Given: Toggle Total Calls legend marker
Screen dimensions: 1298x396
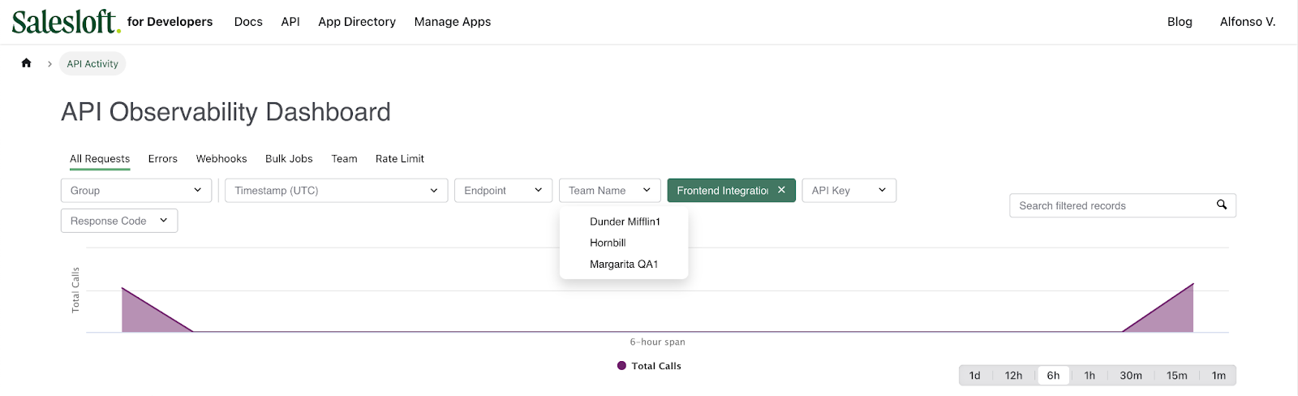Looking at the screenshot, I should tap(621, 366).
